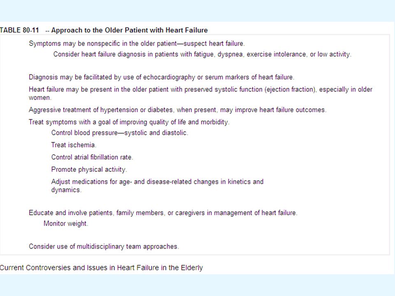The height and width of the screenshot is (296, 395).
Task: Click the phrase 'suspect heart failure' in first line
Action: pos(214,44)
